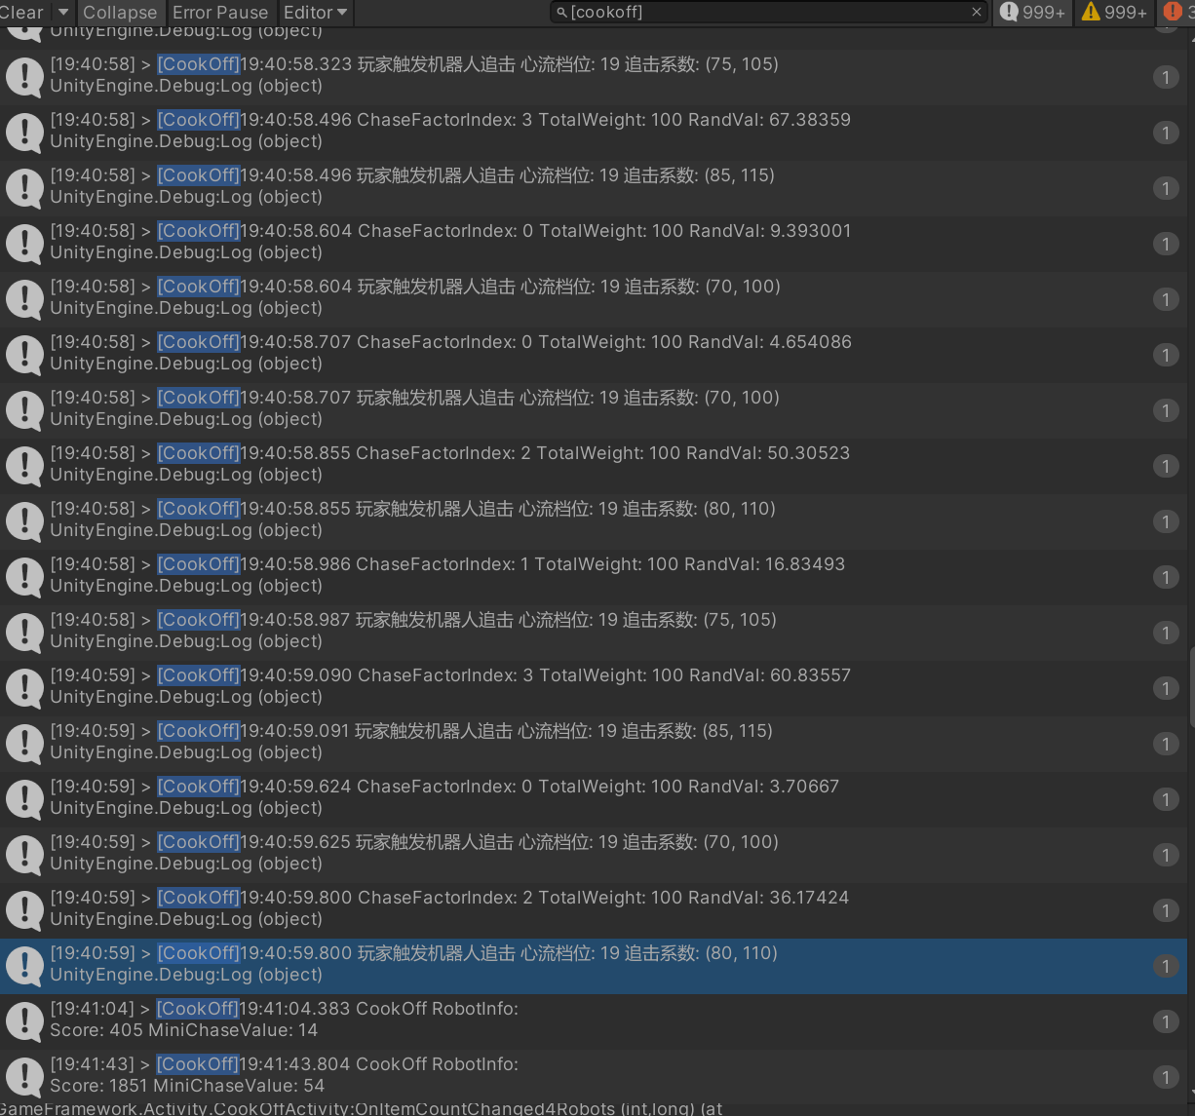Viewport: 1195px width, 1116px height.
Task: Open the Clear options dropdown arrow
Action: [63, 12]
